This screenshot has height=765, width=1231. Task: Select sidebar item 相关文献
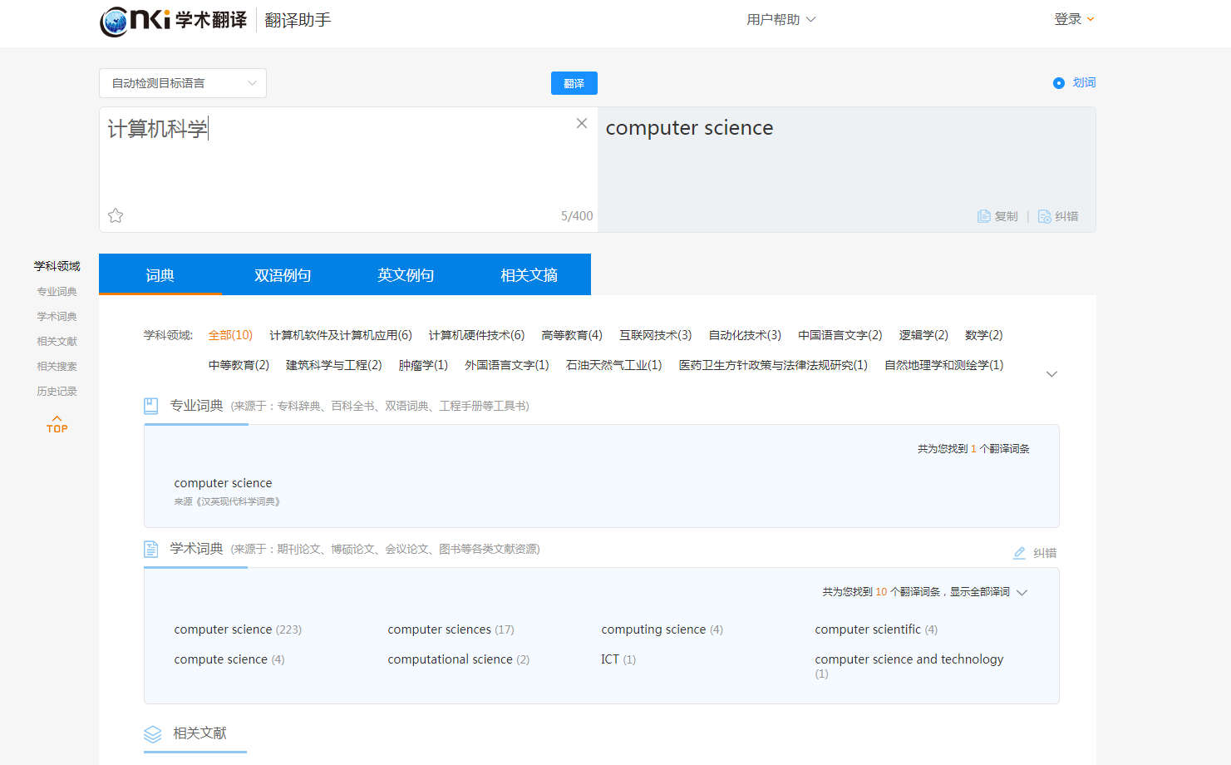point(57,342)
